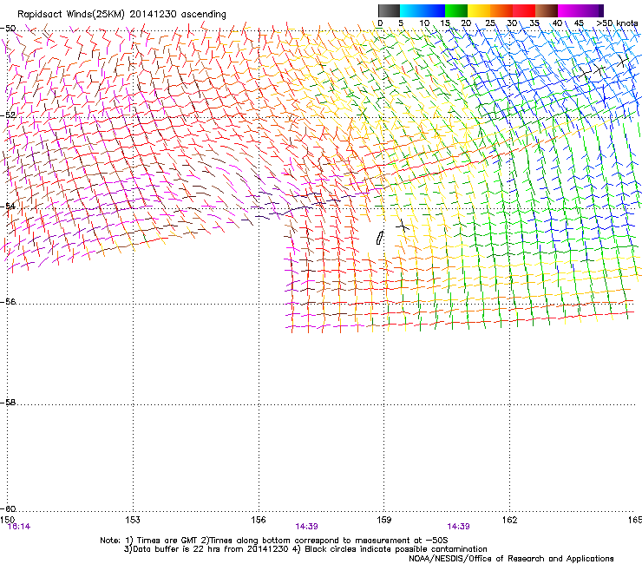Click the 'NOAA/NESDIS/Office of Research and Applications' credit
The height and width of the screenshot is (564, 642).
(511, 559)
